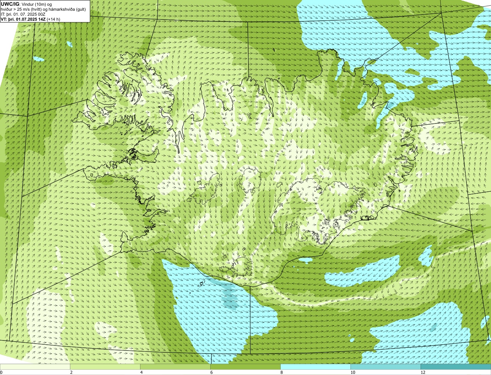The height and width of the screenshot is (375, 491).
Task: Click the '2' label under the color scale
Action: (x=71, y=372)
